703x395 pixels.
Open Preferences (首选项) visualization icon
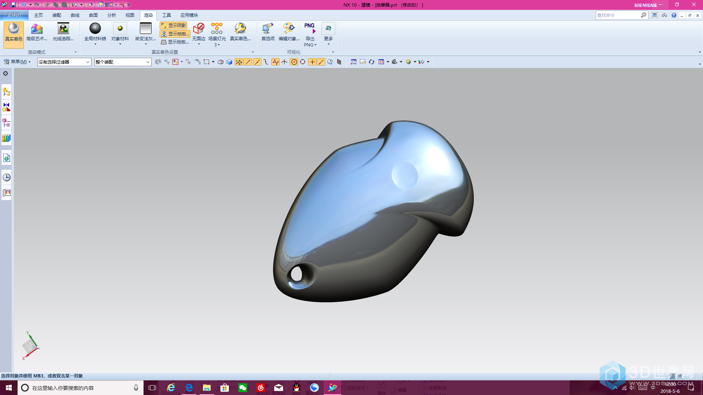pos(268,29)
